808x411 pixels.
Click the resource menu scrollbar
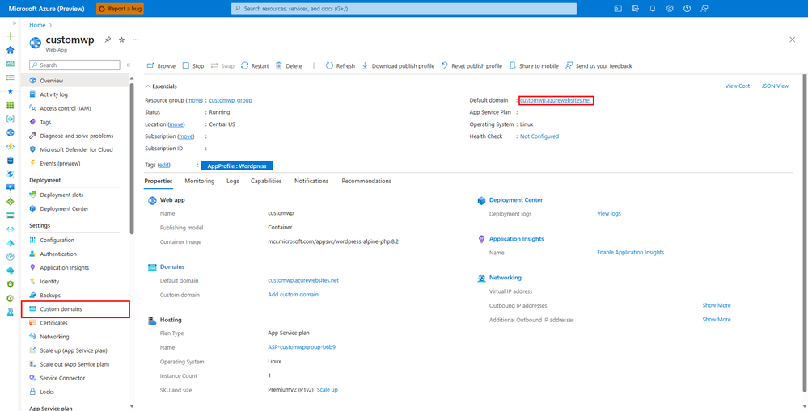click(x=132, y=159)
